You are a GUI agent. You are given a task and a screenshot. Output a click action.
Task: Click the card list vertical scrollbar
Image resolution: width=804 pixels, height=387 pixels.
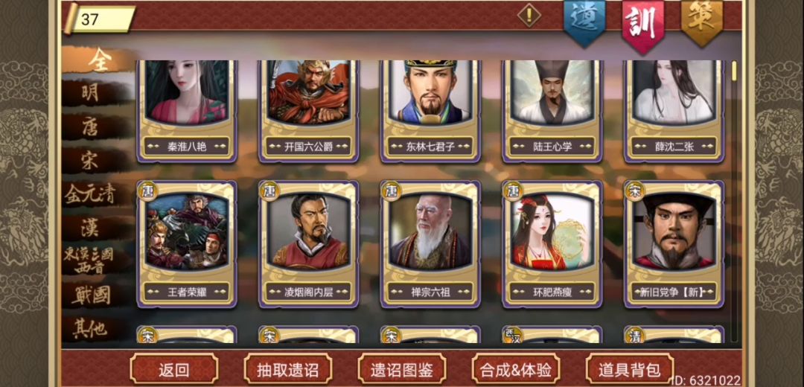734,201
